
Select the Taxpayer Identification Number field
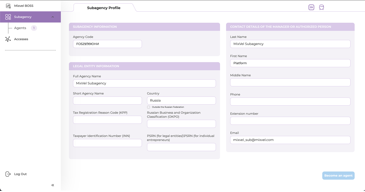coord(107,143)
